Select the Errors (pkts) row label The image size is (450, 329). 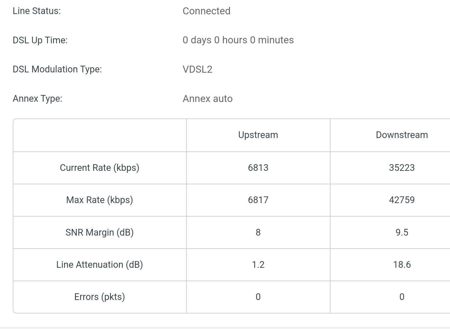coord(100,297)
